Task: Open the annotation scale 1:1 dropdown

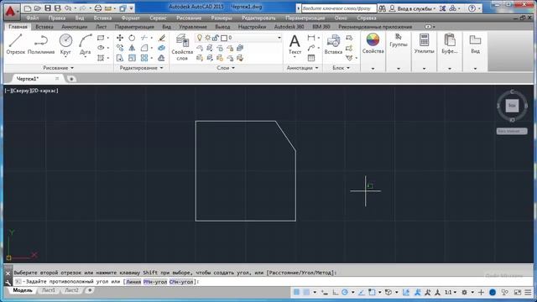Action: pyautogui.click(x=451, y=292)
